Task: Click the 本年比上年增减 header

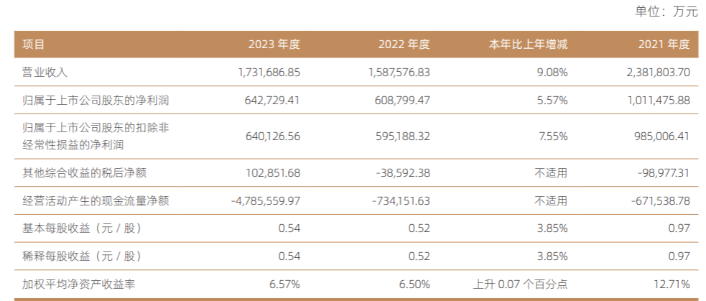Action: [x=528, y=44]
